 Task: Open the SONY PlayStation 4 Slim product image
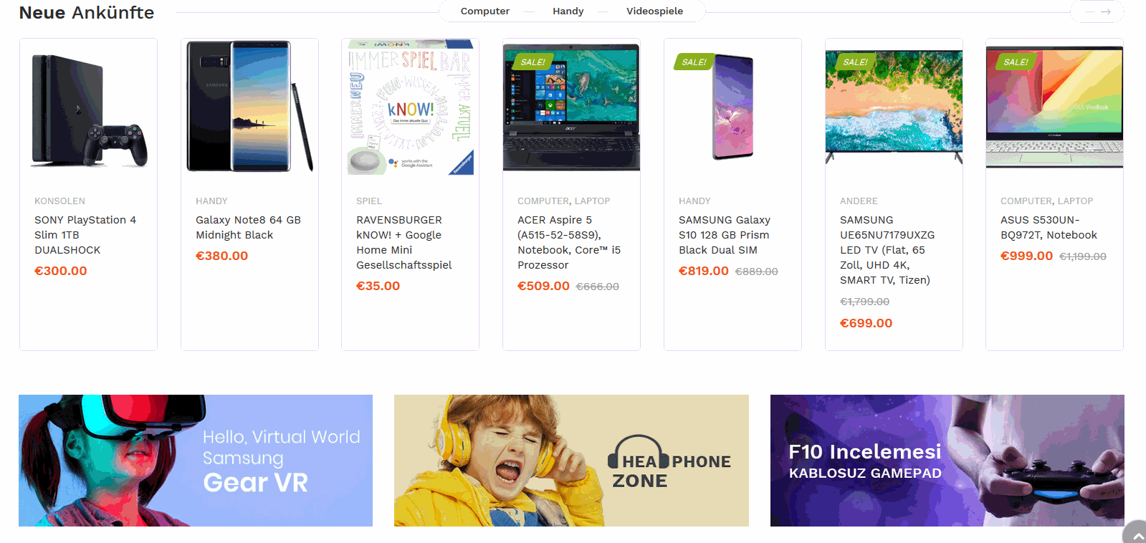(89, 107)
